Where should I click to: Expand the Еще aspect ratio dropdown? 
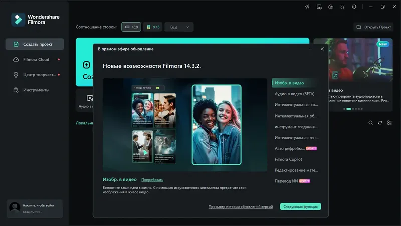179,27
